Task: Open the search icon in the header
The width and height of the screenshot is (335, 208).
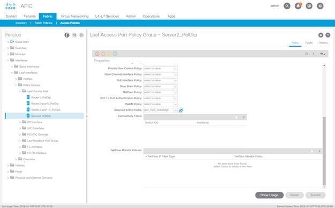Action: (287, 6)
